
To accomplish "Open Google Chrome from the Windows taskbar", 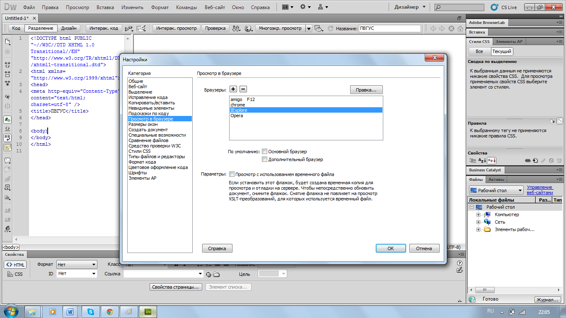I will (x=110, y=312).
